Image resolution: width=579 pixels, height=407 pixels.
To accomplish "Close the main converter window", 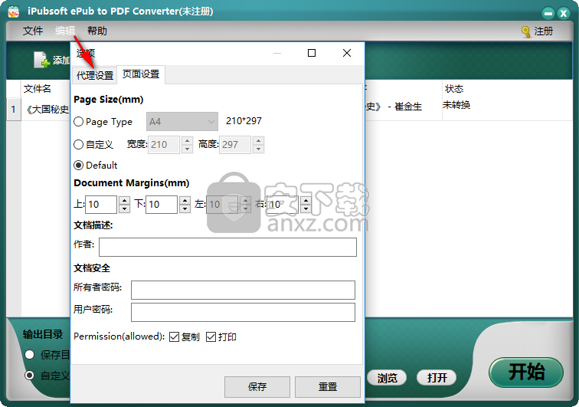I will point(564,13).
